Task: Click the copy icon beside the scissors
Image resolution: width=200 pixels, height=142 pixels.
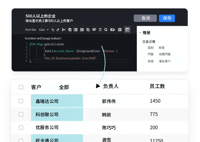Action: point(70,30)
